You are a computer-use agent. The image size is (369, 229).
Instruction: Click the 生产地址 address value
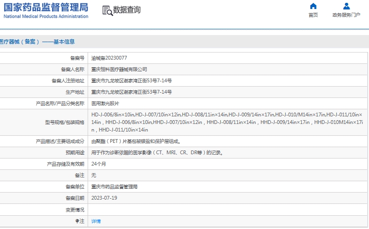[132, 92]
